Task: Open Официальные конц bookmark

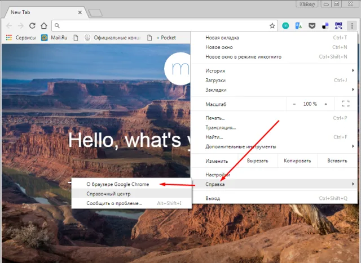Action: (x=113, y=38)
